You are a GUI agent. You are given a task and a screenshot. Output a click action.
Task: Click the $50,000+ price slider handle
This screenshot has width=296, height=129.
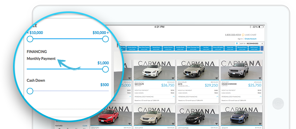pos(105,39)
